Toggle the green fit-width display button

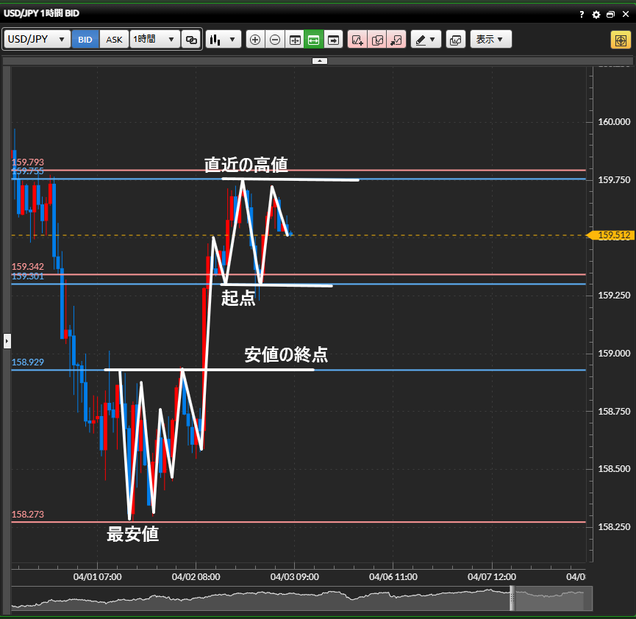click(313, 40)
